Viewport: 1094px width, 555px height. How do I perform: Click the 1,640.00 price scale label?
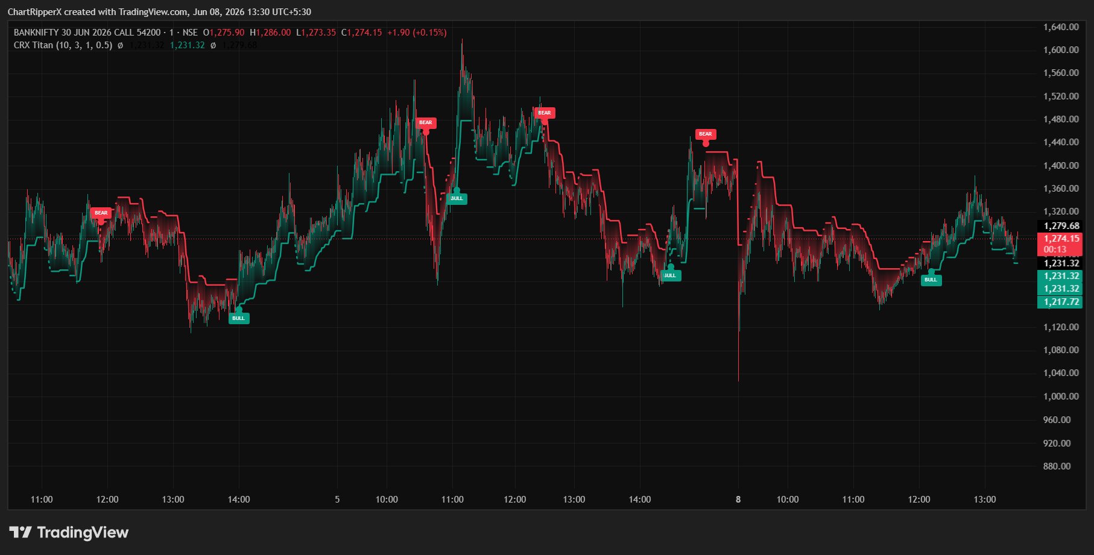coord(1061,27)
